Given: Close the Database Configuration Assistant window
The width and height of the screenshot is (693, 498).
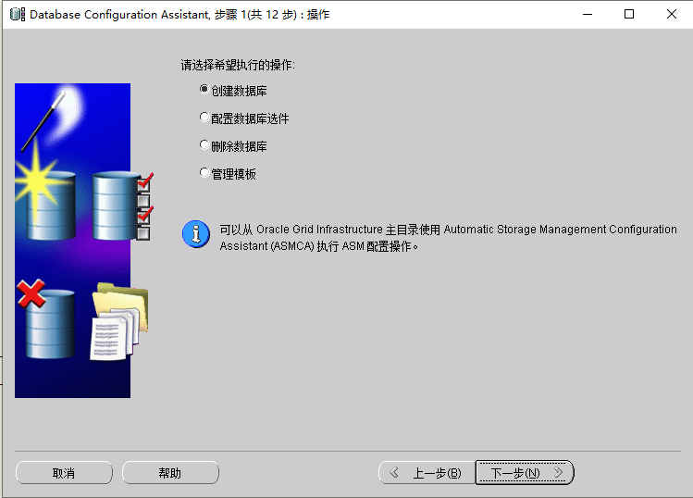Looking at the screenshot, I should [x=672, y=14].
